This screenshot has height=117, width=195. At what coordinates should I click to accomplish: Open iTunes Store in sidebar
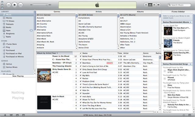click(x=11, y=44)
